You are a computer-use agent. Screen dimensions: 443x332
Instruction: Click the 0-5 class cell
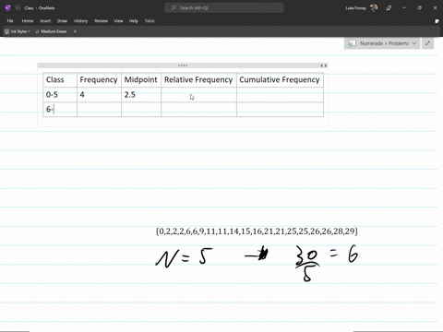[x=60, y=95]
